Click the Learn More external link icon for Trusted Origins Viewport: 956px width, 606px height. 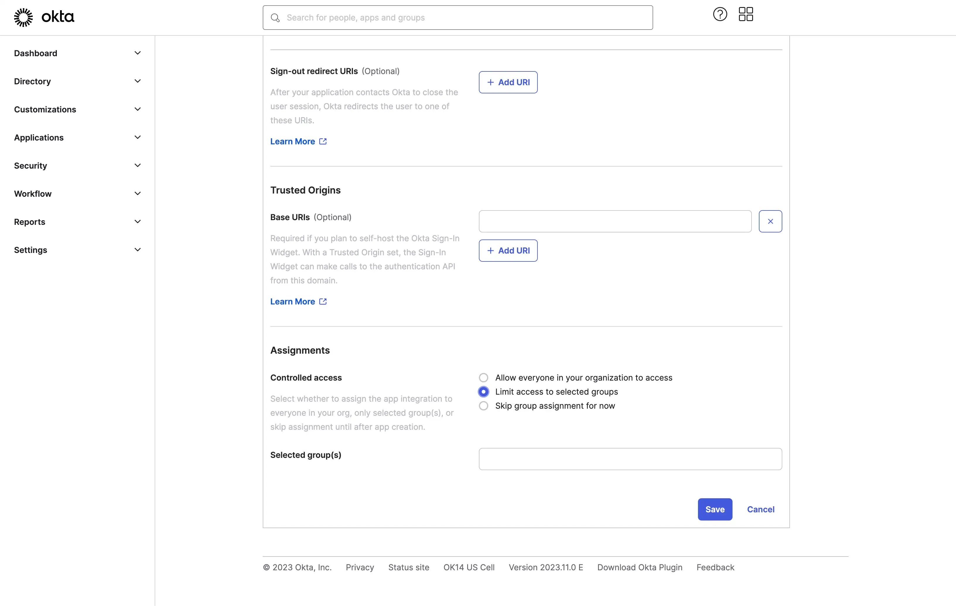[322, 301]
